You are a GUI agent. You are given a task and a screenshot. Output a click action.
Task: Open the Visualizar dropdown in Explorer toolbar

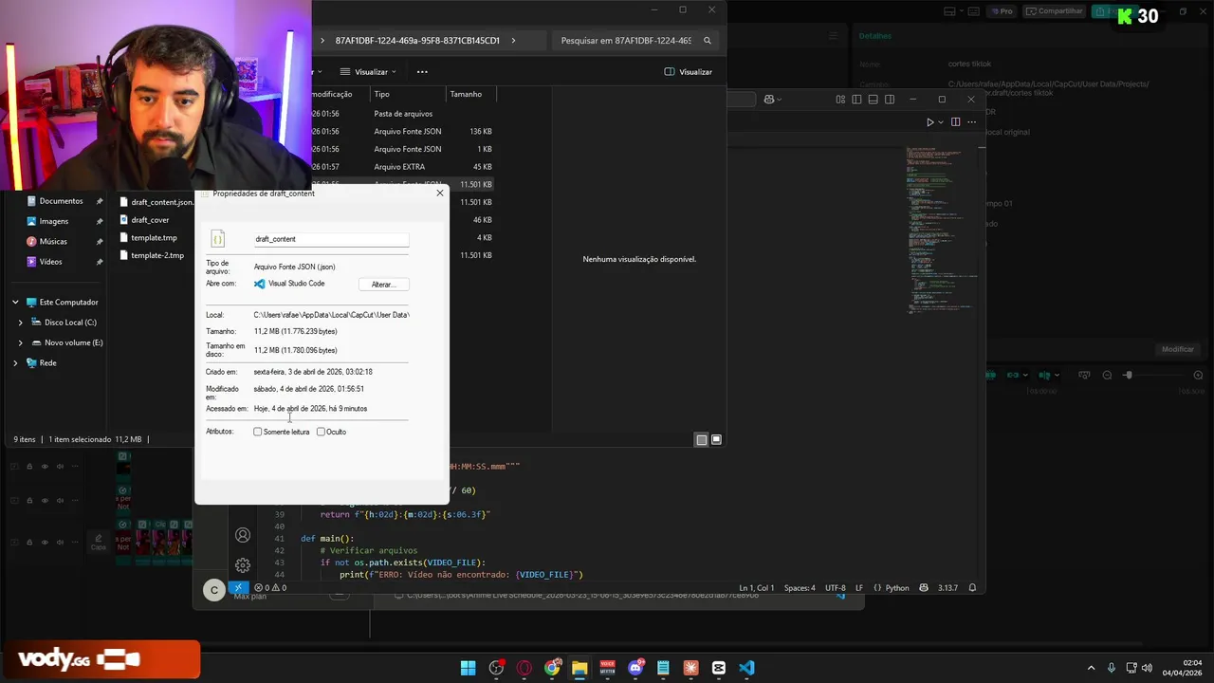coord(368,72)
